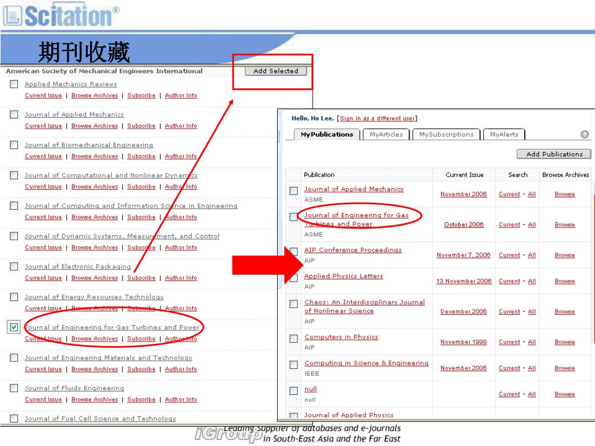The image size is (595, 446).
Task: Open 13 November 2006 issue link
Action: 464,281
